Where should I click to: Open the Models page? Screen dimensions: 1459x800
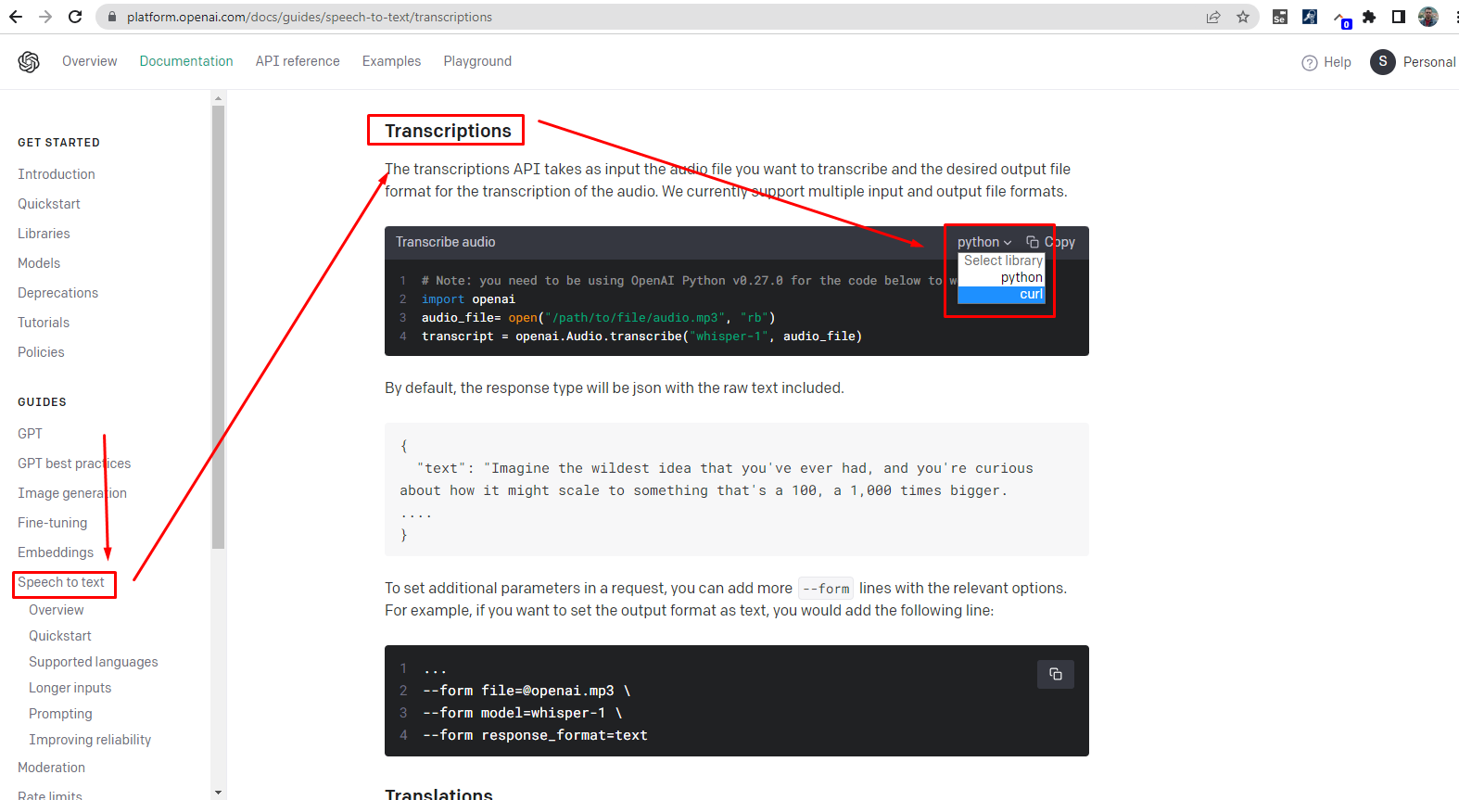[39, 263]
